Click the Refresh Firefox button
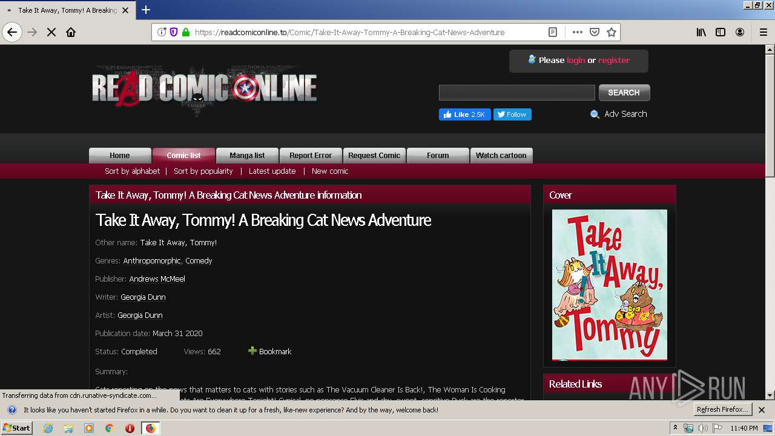The image size is (775, 436). (x=722, y=410)
